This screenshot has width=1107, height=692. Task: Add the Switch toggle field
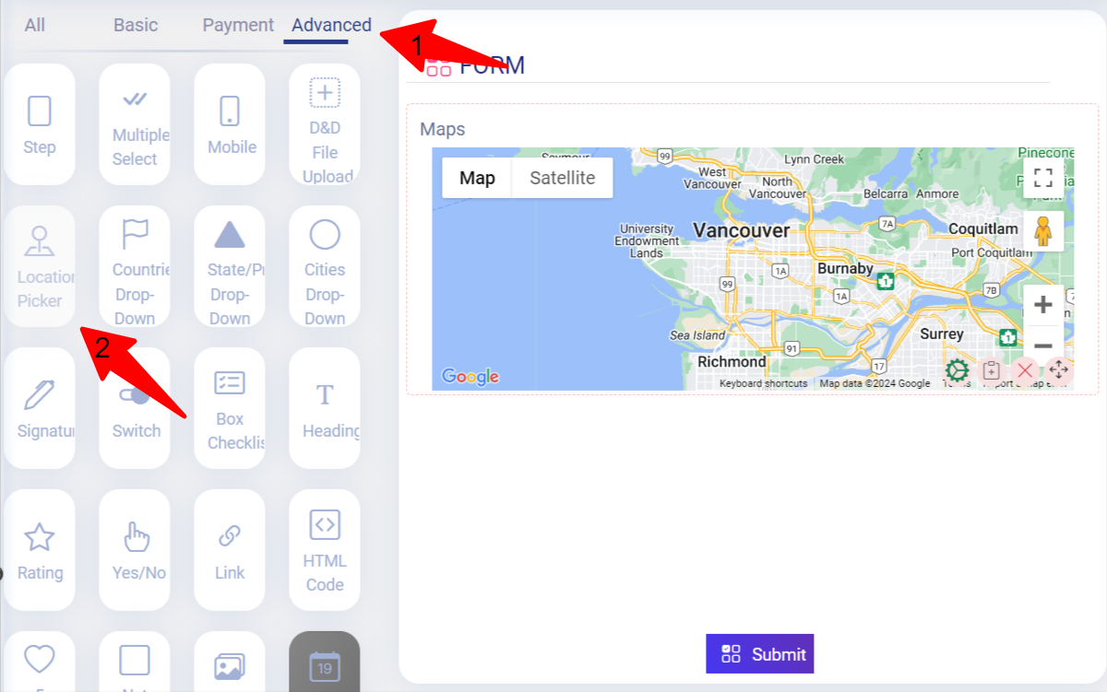[x=135, y=408]
